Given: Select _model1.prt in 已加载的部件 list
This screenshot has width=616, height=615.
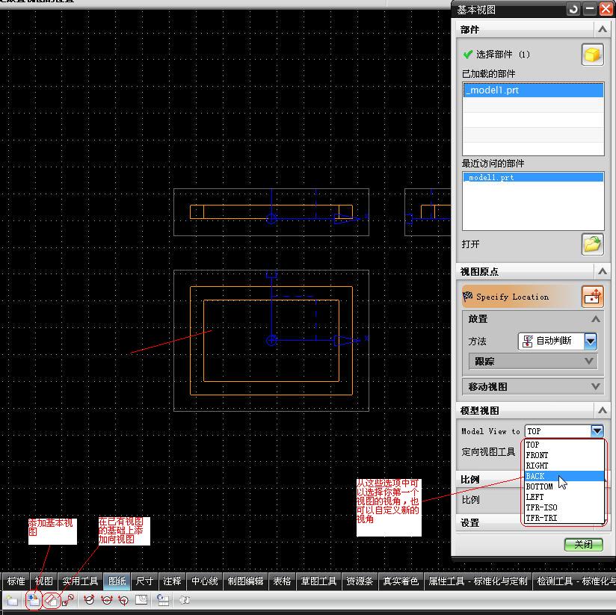Looking at the screenshot, I should point(533,90).
